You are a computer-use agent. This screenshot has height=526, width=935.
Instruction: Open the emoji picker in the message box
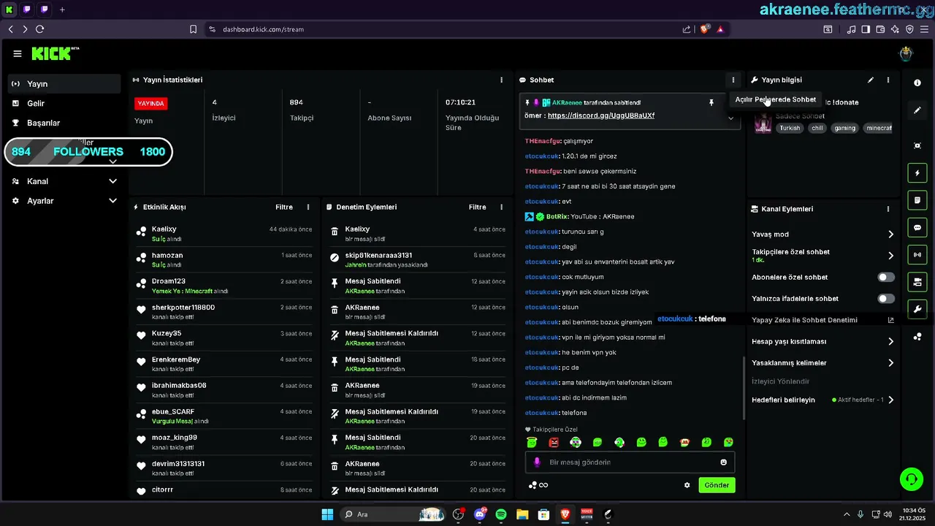click(x=724, y=462)
